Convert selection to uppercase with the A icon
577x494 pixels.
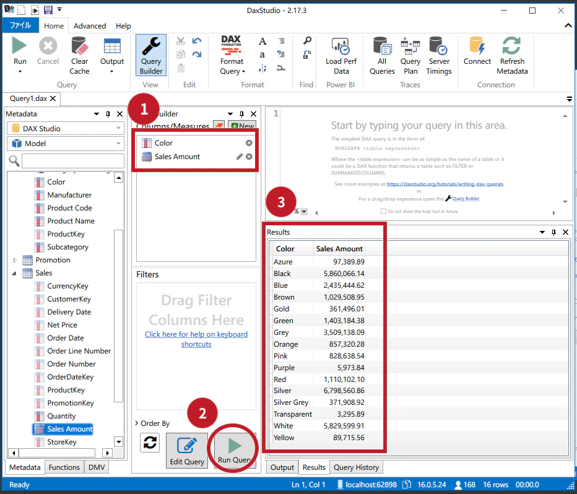(x=262, y=41)
